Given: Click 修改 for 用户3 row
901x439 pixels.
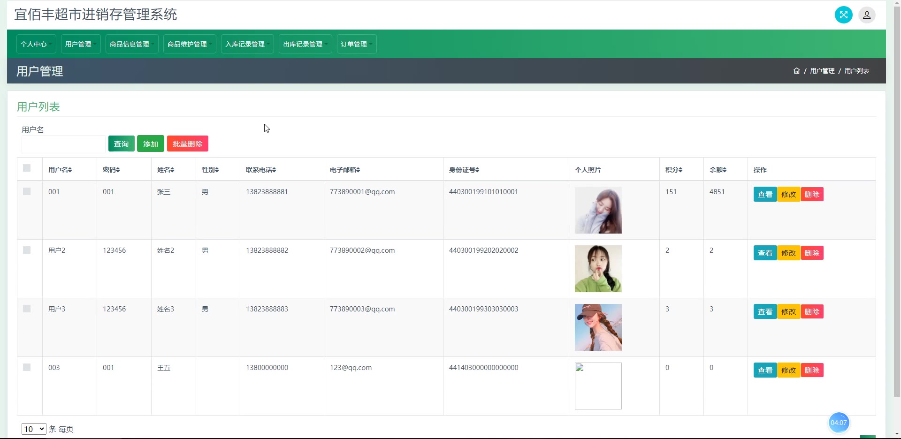Looking at the screenshot, I should pyautogui.click(x=789, y=312).
